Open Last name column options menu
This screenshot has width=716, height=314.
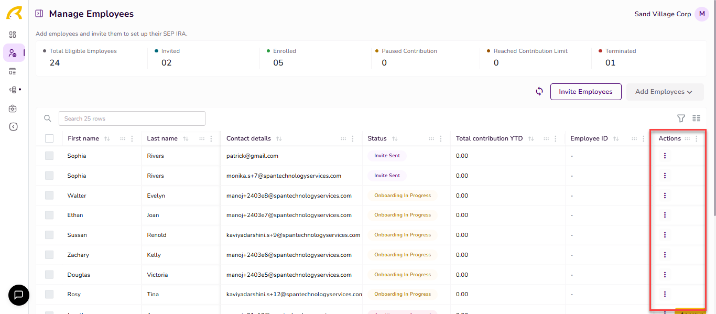(211, 139)
